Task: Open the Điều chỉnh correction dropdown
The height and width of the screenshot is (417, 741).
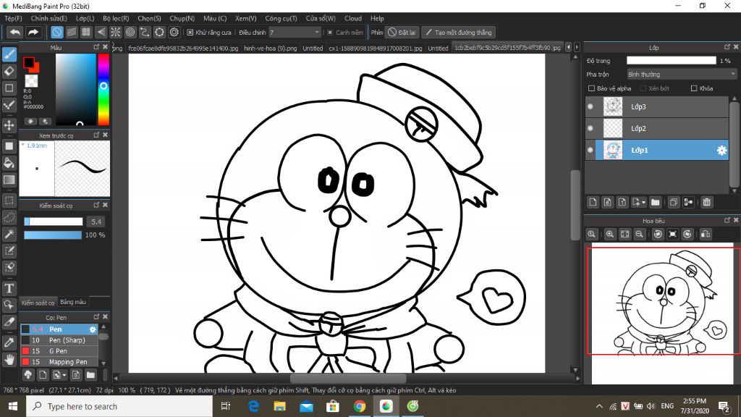Action: click(x=295, y=32)
